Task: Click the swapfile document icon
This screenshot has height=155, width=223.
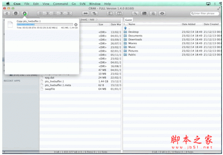Action: click(42, 89)
